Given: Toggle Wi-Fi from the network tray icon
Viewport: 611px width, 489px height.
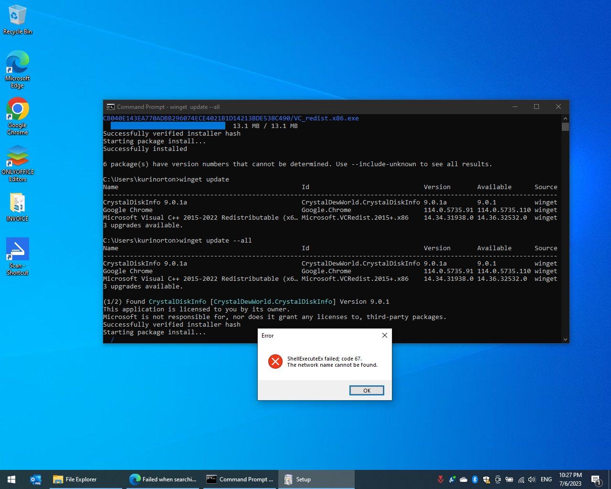Looking at the screenshot, I should click(521, 479).
